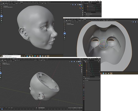Select the Rotate tool in middle Blender window
The width and height of the screenshot is (138, 111).
65,30
